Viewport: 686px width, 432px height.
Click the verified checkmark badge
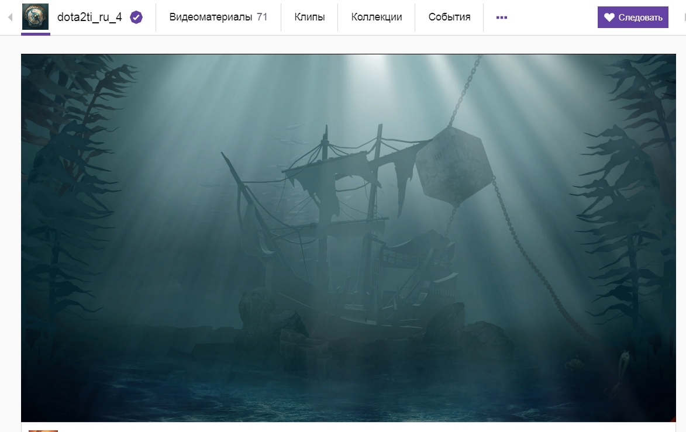coord(136,18)
